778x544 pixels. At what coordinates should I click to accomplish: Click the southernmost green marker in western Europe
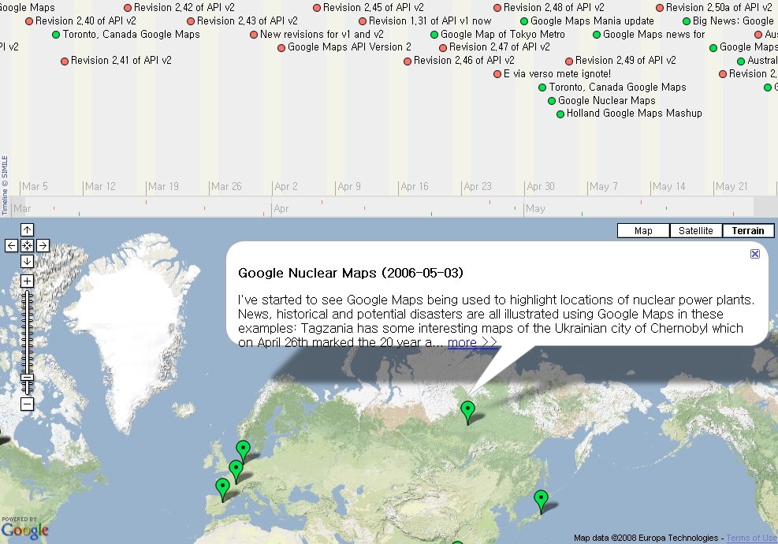coord(223,489)
